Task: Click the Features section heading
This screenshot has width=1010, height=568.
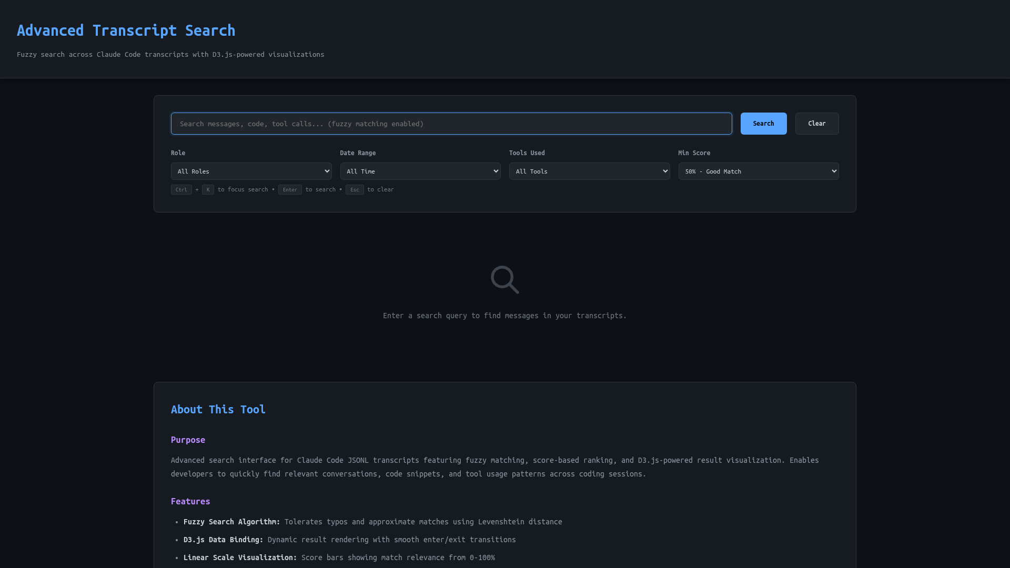Action: coord(190,502)
